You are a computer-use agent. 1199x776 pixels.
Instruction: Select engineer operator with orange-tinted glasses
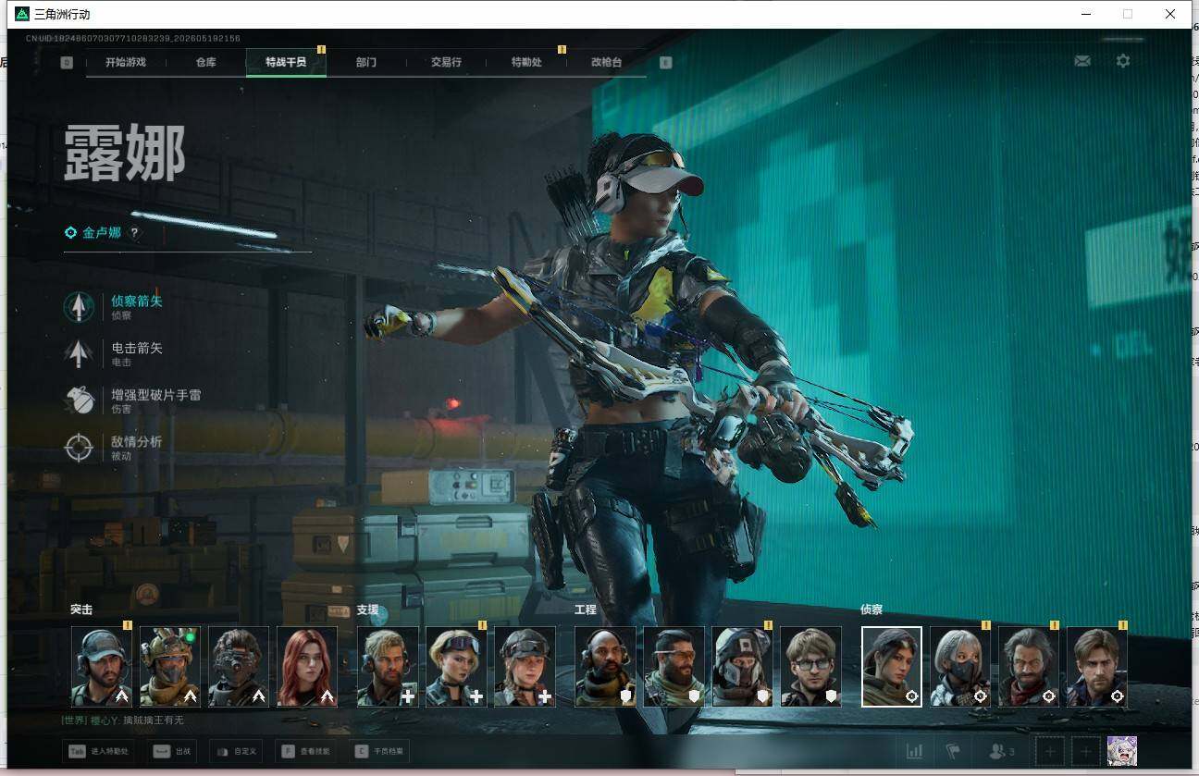coord(674,667)
